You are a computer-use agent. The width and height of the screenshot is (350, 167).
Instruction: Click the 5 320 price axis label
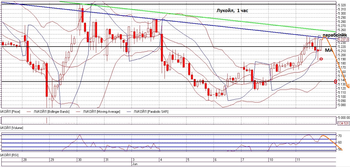pos(343,5)
